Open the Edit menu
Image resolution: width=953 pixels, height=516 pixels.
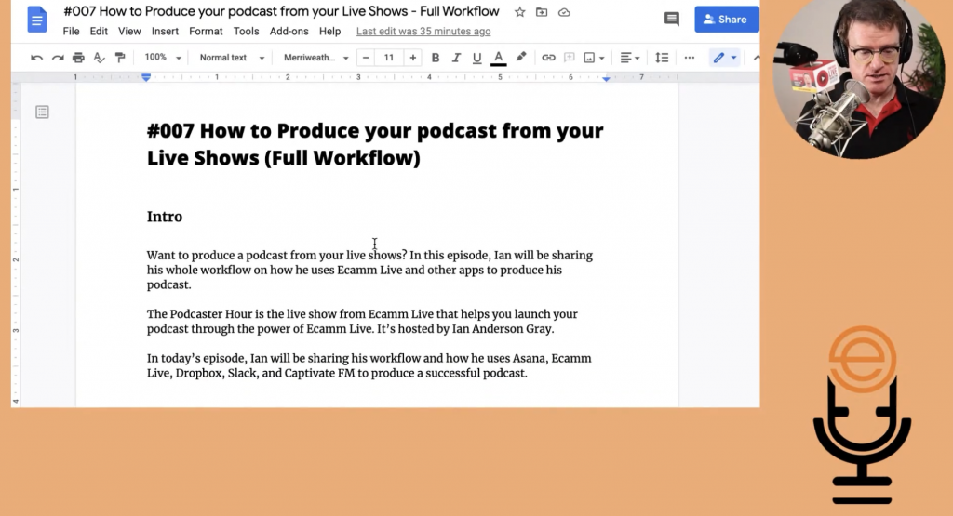pos(99,31)
